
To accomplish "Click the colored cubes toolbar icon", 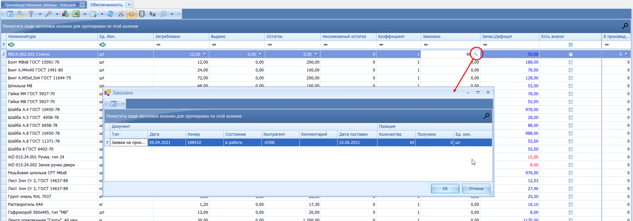I will point(65,14).
